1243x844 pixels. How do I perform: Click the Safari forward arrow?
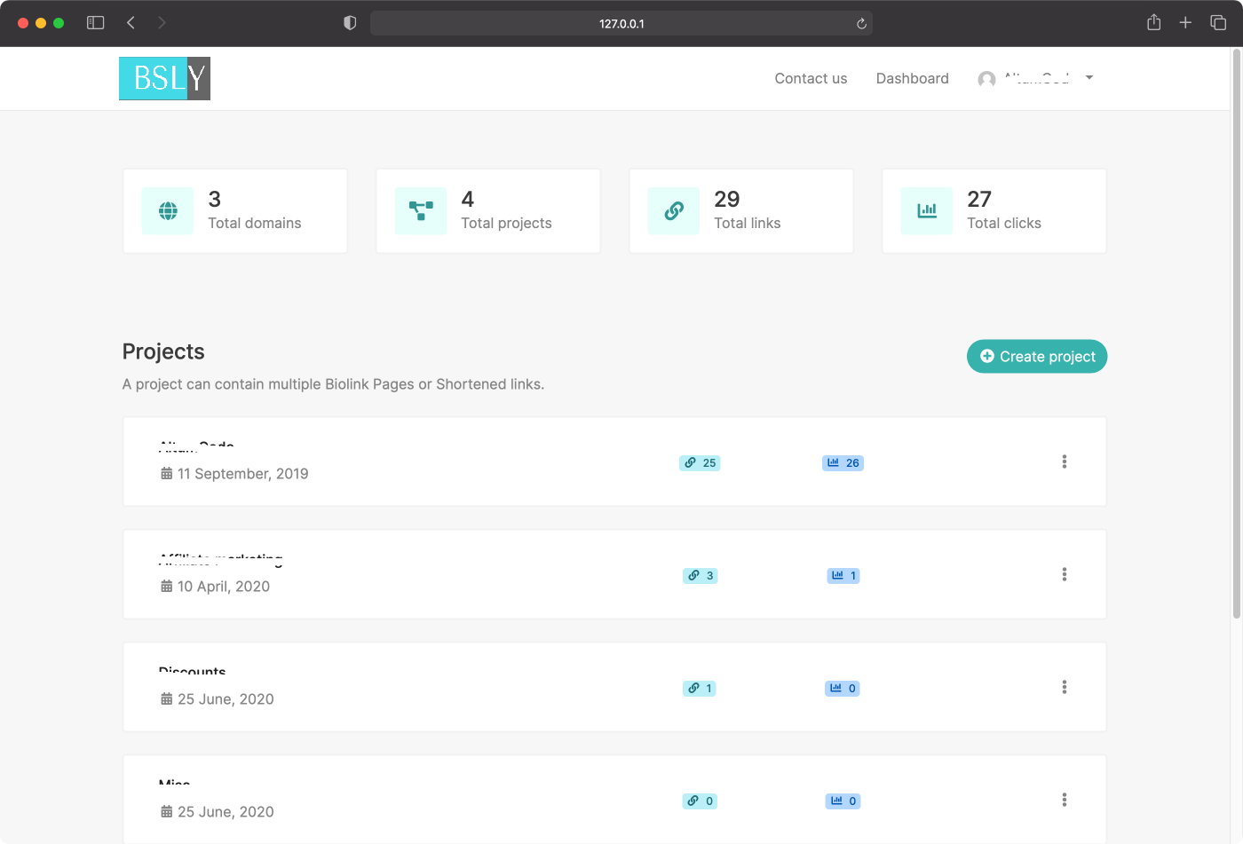(x=162, y=23)
